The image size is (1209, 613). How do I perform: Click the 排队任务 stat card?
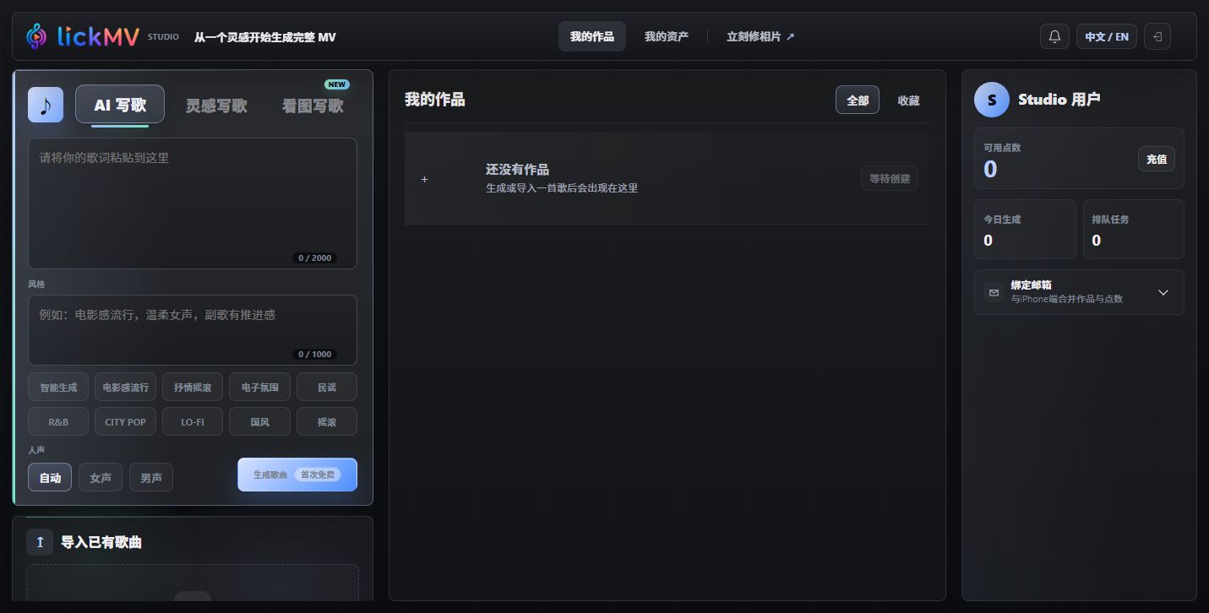pos(1134,229)
